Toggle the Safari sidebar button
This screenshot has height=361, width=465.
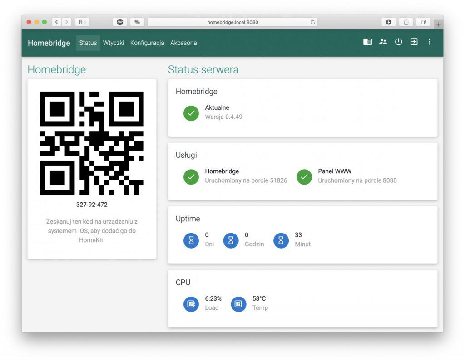[x=83, y=22]
